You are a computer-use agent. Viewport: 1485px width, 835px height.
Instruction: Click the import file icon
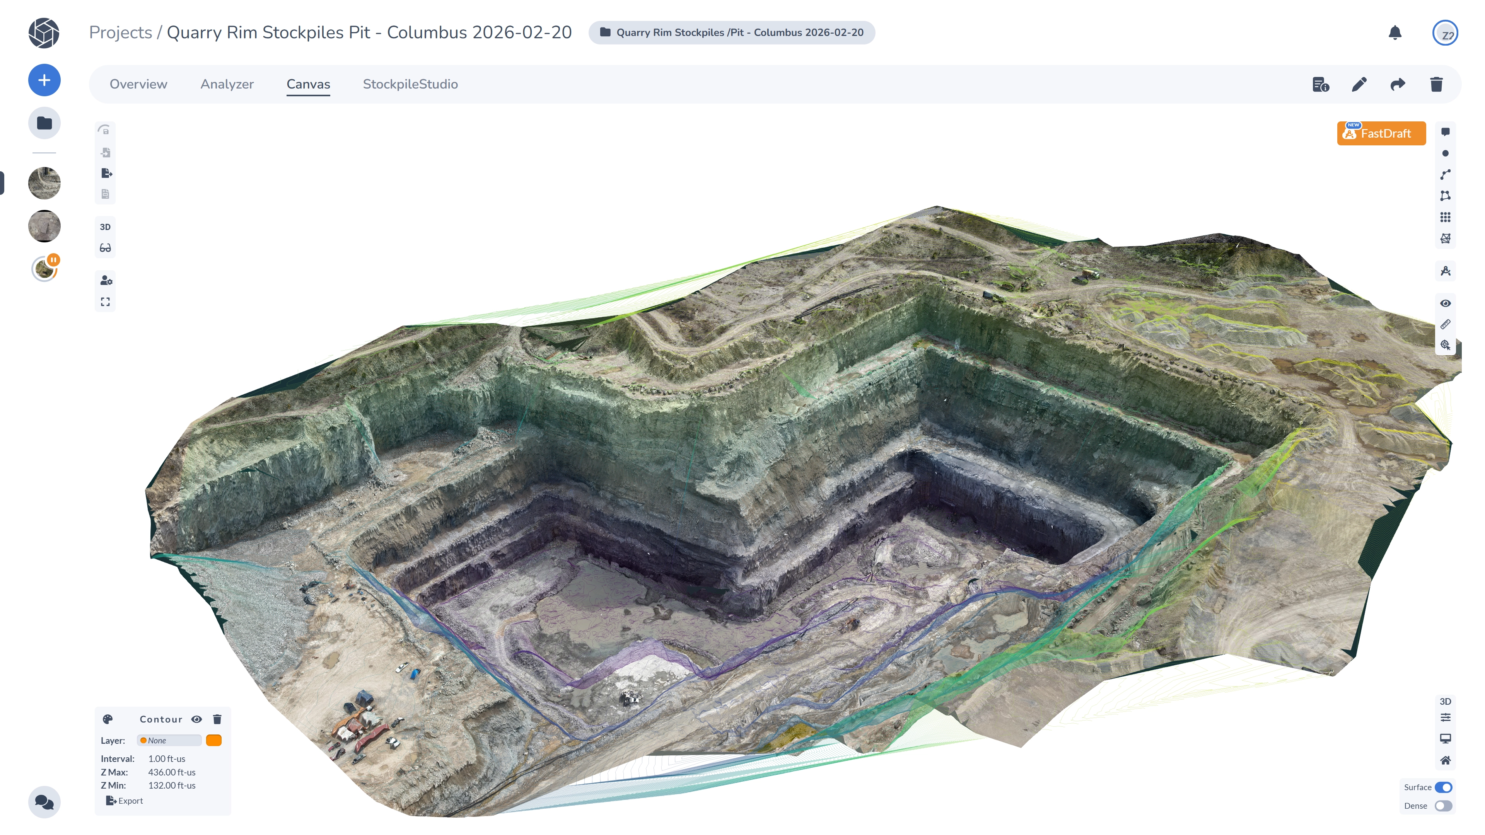pos(105,152)
